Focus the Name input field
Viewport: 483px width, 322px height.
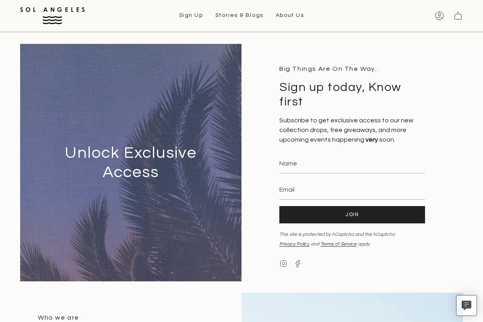pos(352,164)
